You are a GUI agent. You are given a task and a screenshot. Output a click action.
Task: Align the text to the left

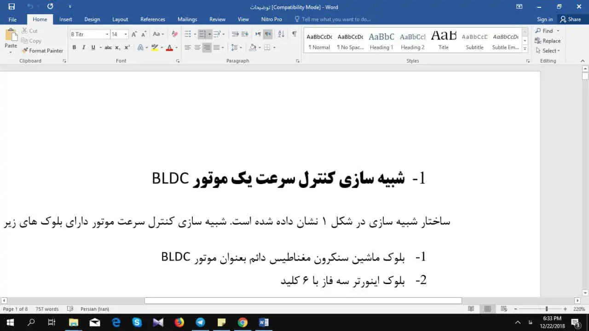click(187, 47)
